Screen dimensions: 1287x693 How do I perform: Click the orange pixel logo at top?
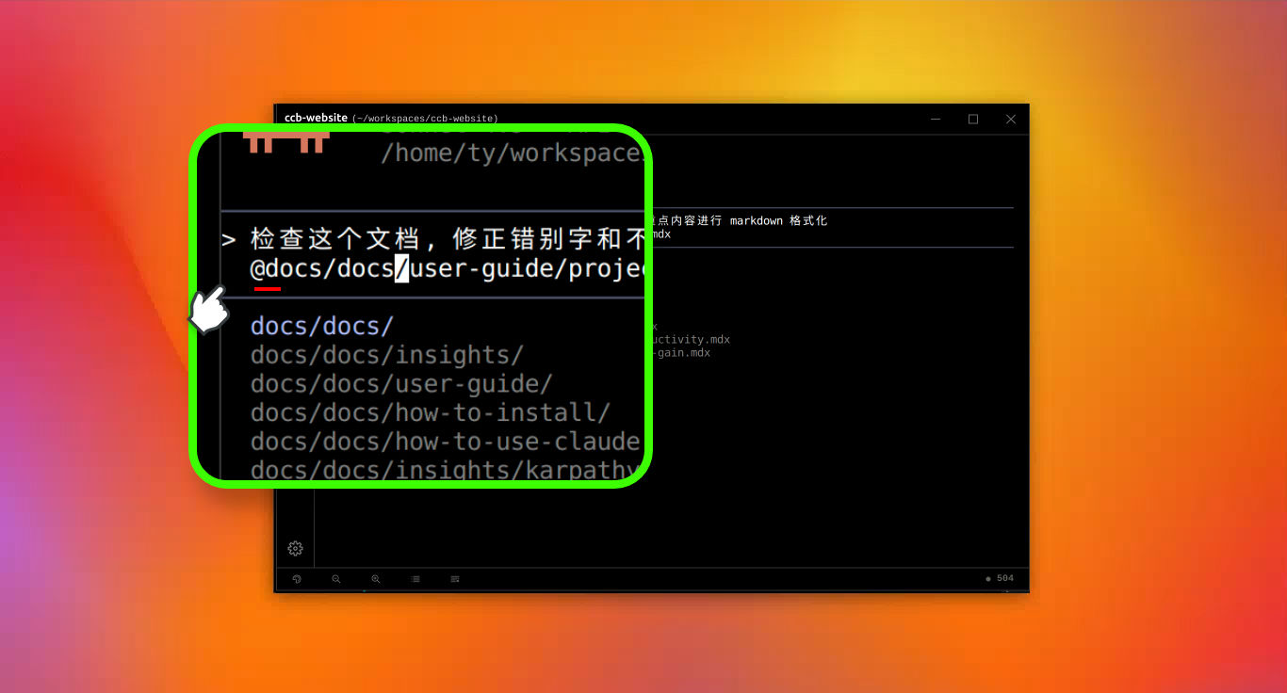click(x=286, y=143)
